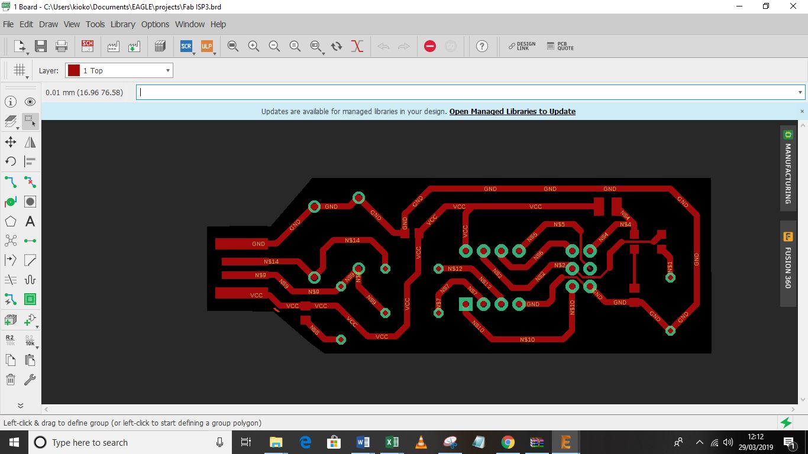Image resolution: width=808 pixels, height=454 pixels.
Task: Select the Info tool
Action: tap(11, 102)
